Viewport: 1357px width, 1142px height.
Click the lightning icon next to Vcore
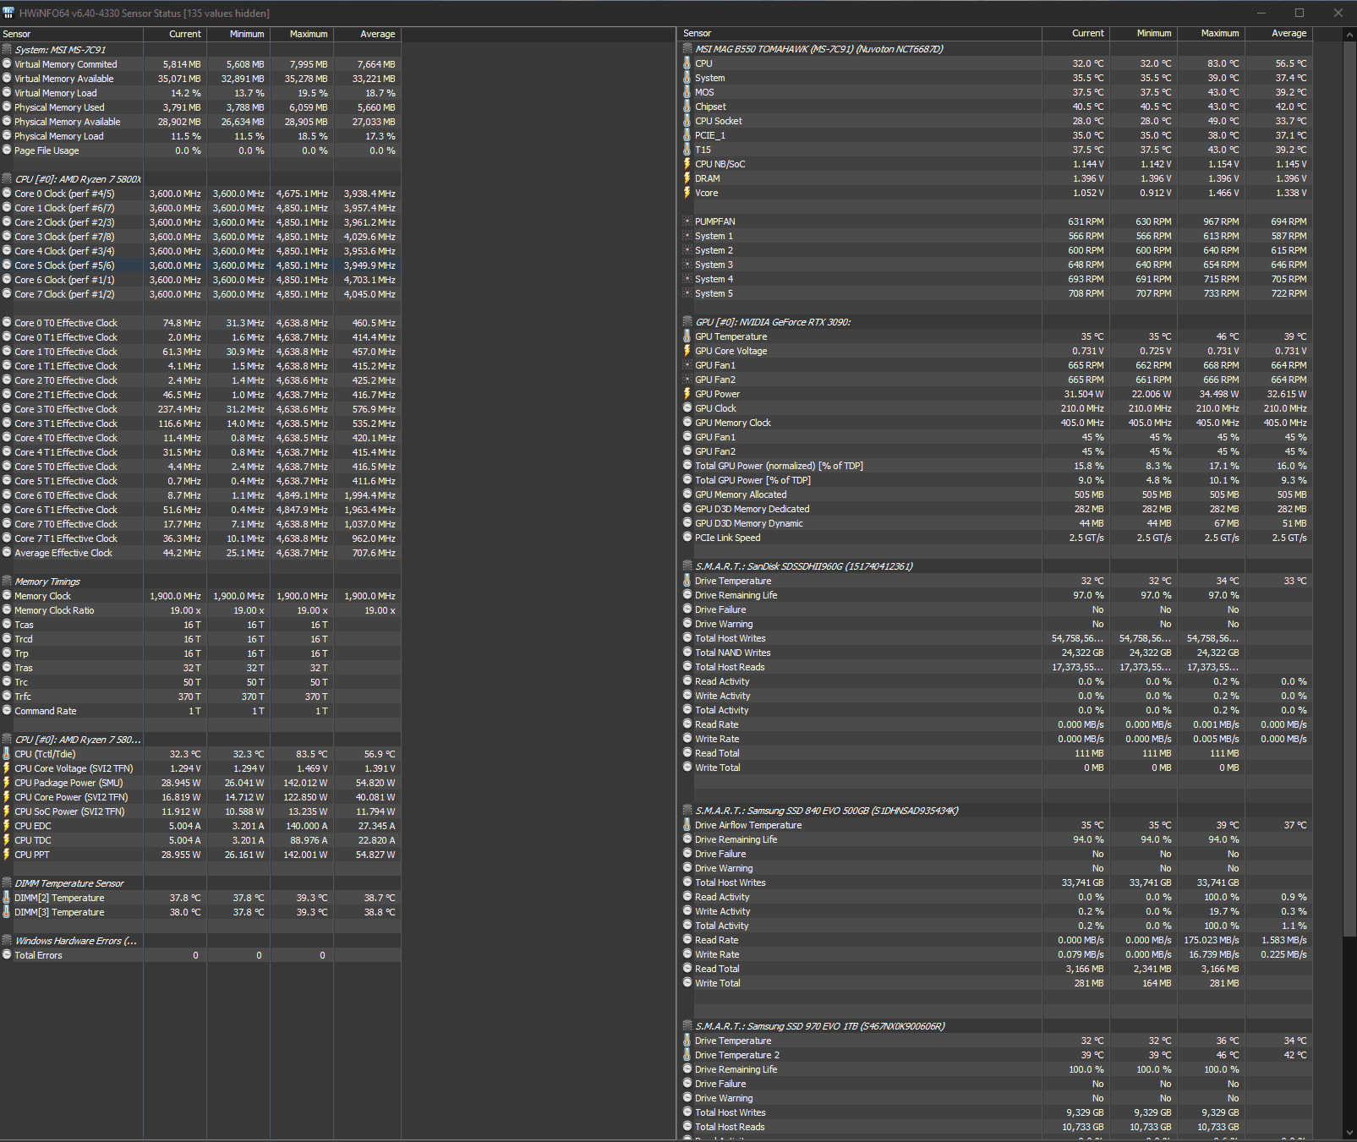click(687, 193)
